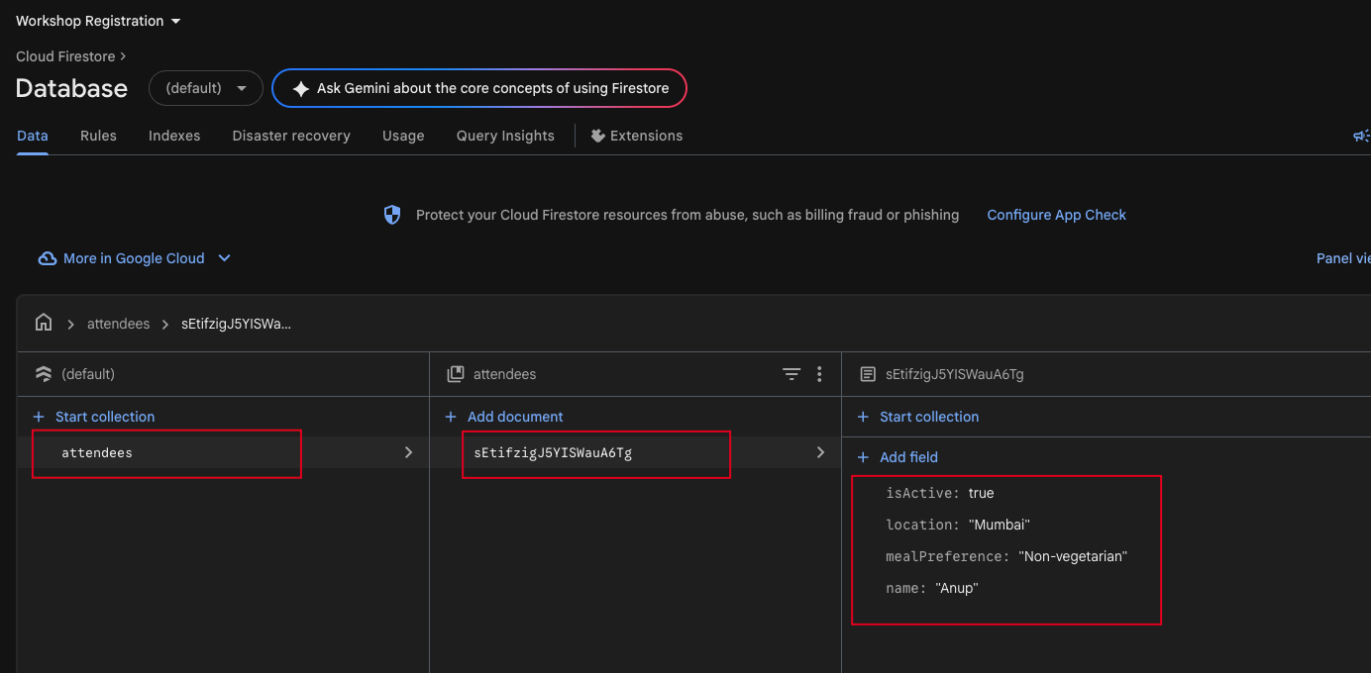Open the attendees collection three-dot menu

(819, 374)
